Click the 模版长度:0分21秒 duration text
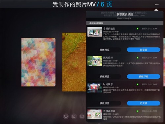Image resolution: width=165 pixels, height=124 pixels. (x=111, y=88)
